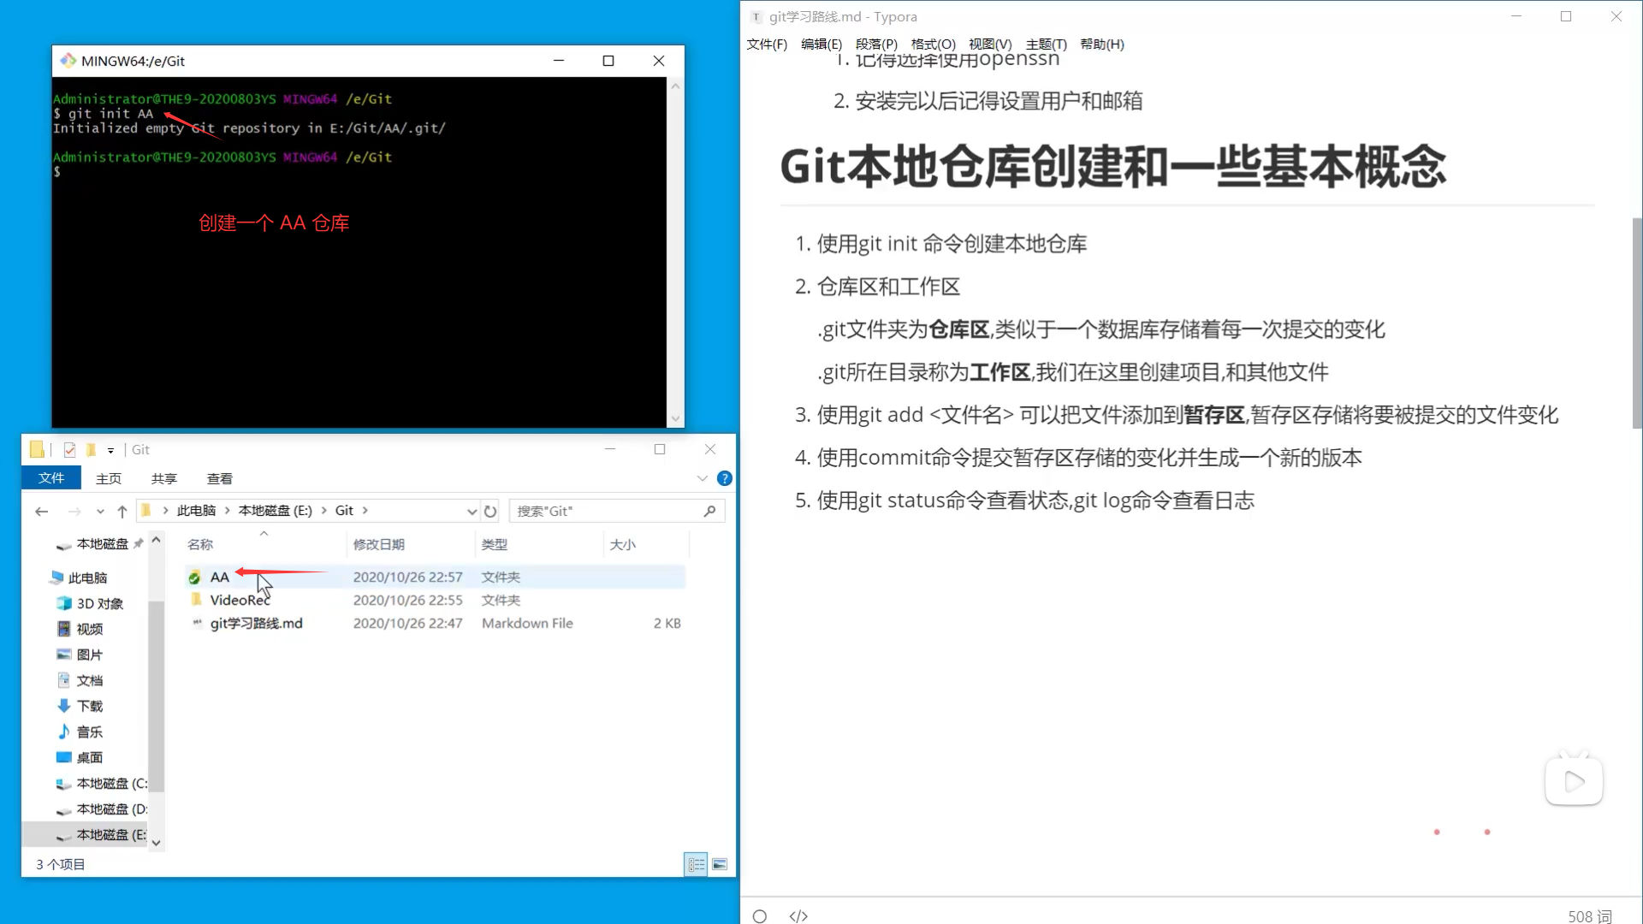Switch to large icons view in Explorer
Image resolution: width=1643 pixels, height=924 pixels.
[x=720, y=865]
